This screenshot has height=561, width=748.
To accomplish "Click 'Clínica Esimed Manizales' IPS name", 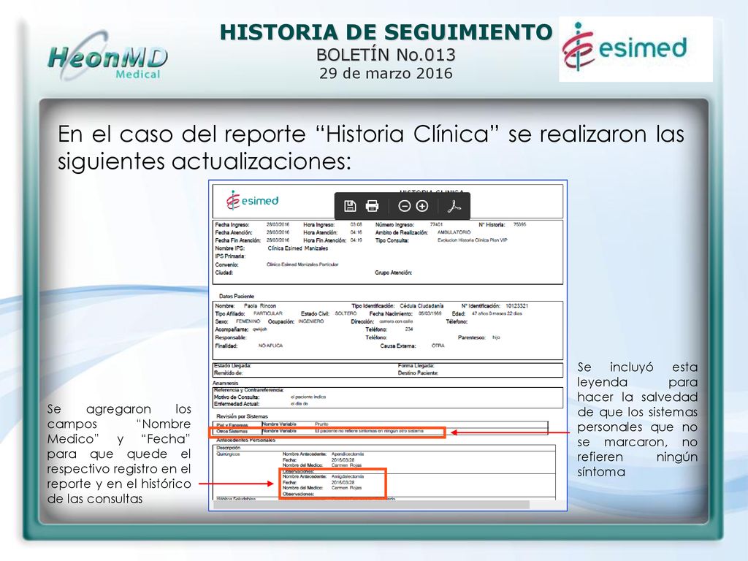I will (298, 248).
